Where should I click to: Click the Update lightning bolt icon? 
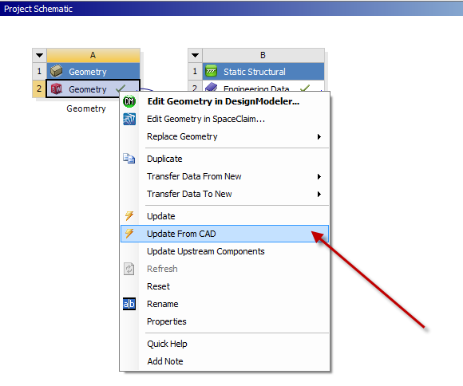(x=129, y=216)
